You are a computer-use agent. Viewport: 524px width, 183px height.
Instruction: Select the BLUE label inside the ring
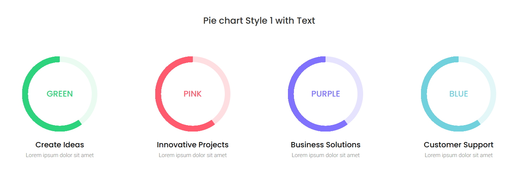(459, 94)
